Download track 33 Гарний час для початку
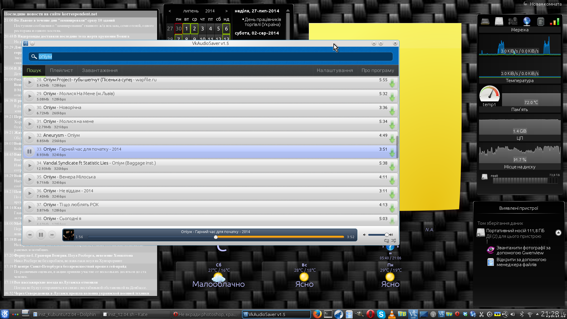Screen dimensions: 567x319 pyautogui.click(x=392, y=152)
